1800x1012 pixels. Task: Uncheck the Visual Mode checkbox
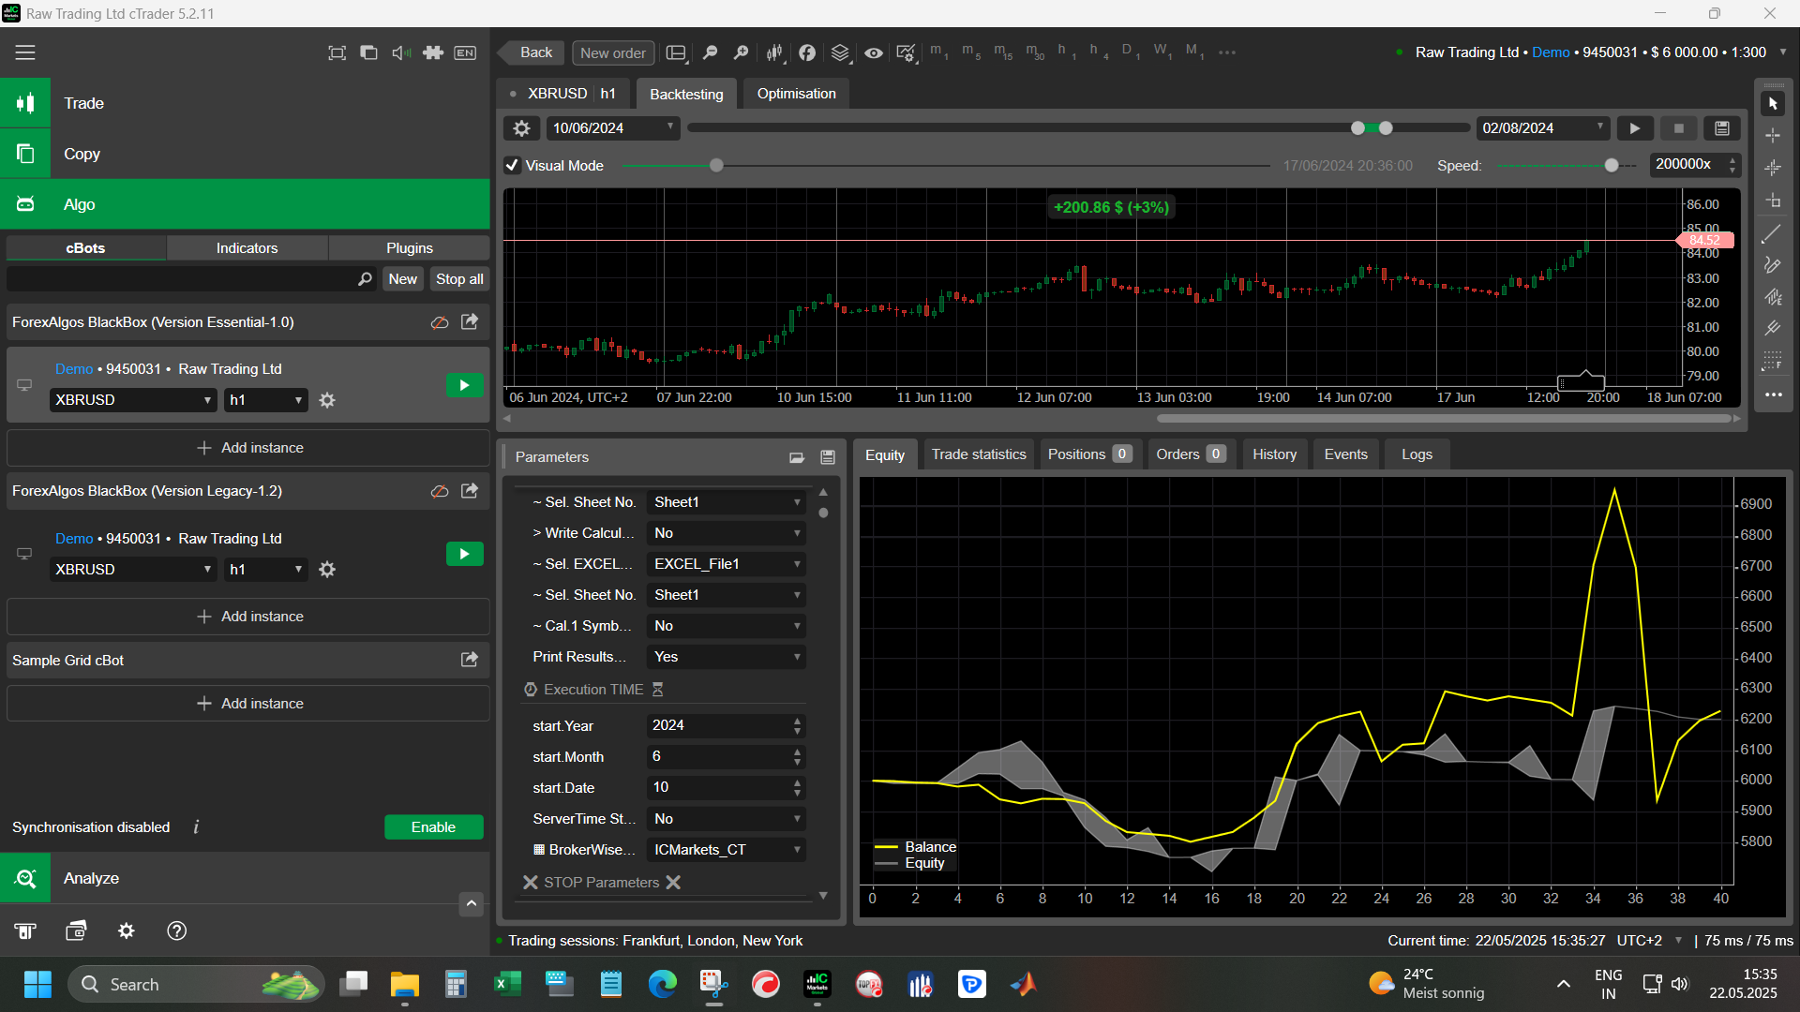click(x=512, y=166)
